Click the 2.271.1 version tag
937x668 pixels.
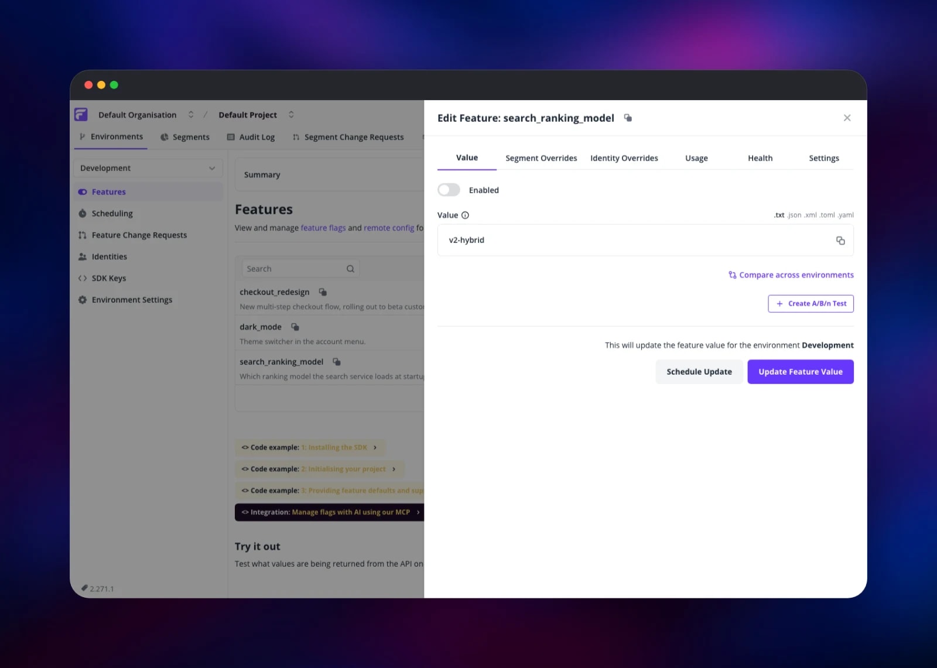point(97,588)
